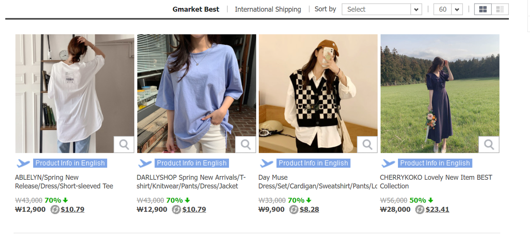Switch to list view layout
This screenshot has width=530, height=234.
[500, 9]
